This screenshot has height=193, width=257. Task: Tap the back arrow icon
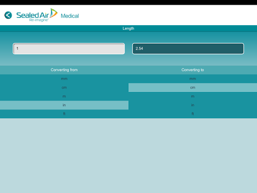point(8,15)
